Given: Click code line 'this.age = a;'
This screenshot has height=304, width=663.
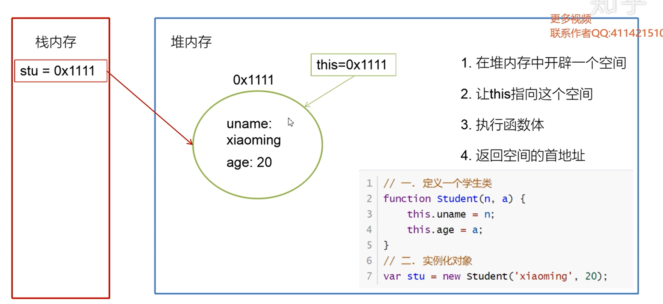Looking at the screenshot, I should [x=444, y=230].
